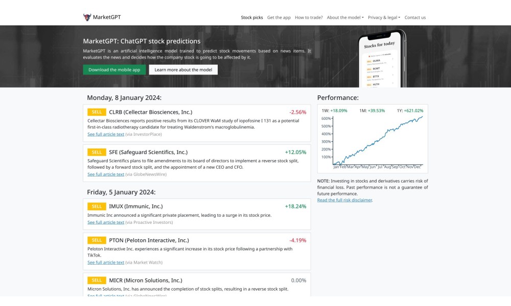
Task: Open full article text for SFE
Action: pos(106,174)
